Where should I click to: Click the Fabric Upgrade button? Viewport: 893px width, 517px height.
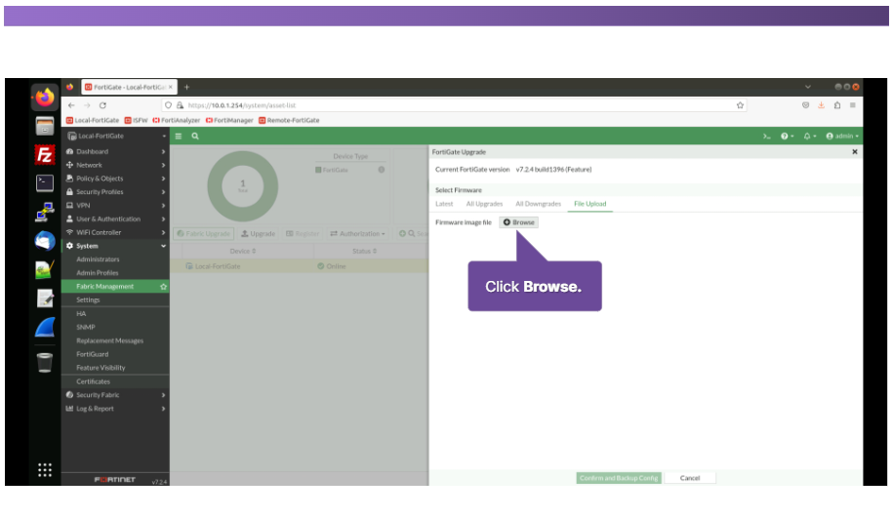(203, 234)
